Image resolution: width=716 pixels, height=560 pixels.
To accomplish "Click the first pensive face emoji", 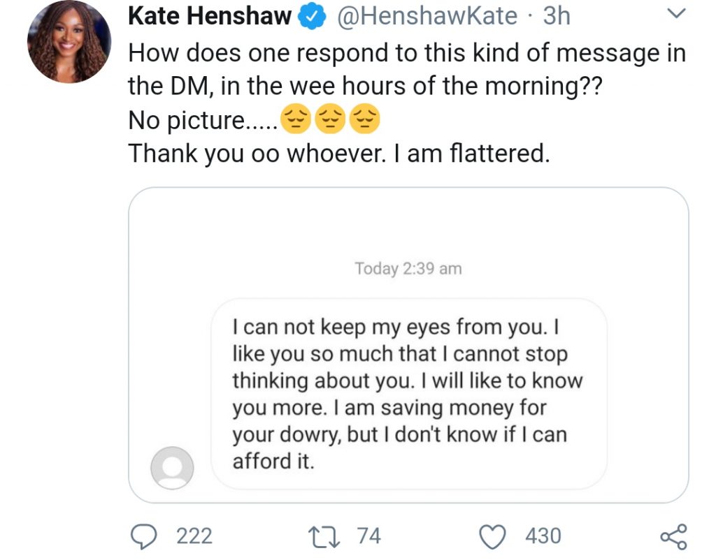I will [x=296, y=120].
